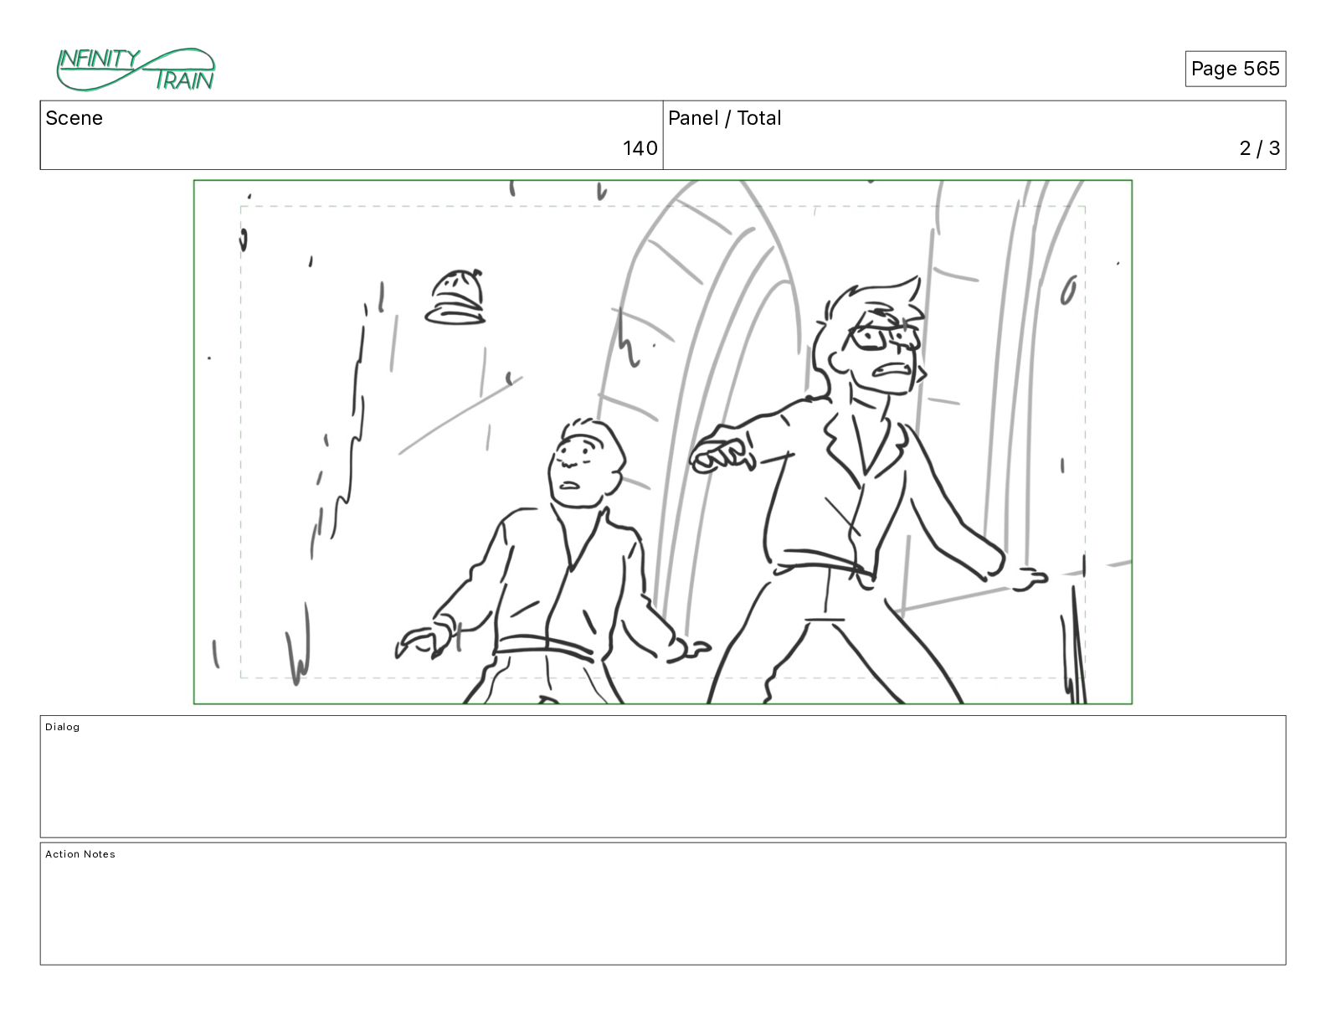Click inside the Dialog field
Image resolution: width=1326 pixels, height=1025 pixels.
663,776
